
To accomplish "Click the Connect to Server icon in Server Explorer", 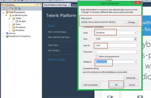I will coord(16,9).
